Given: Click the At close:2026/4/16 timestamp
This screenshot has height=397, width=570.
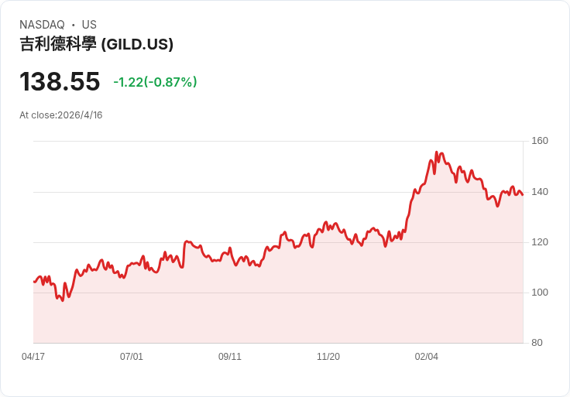Looking at the screenshot, I should coord(61,115).
